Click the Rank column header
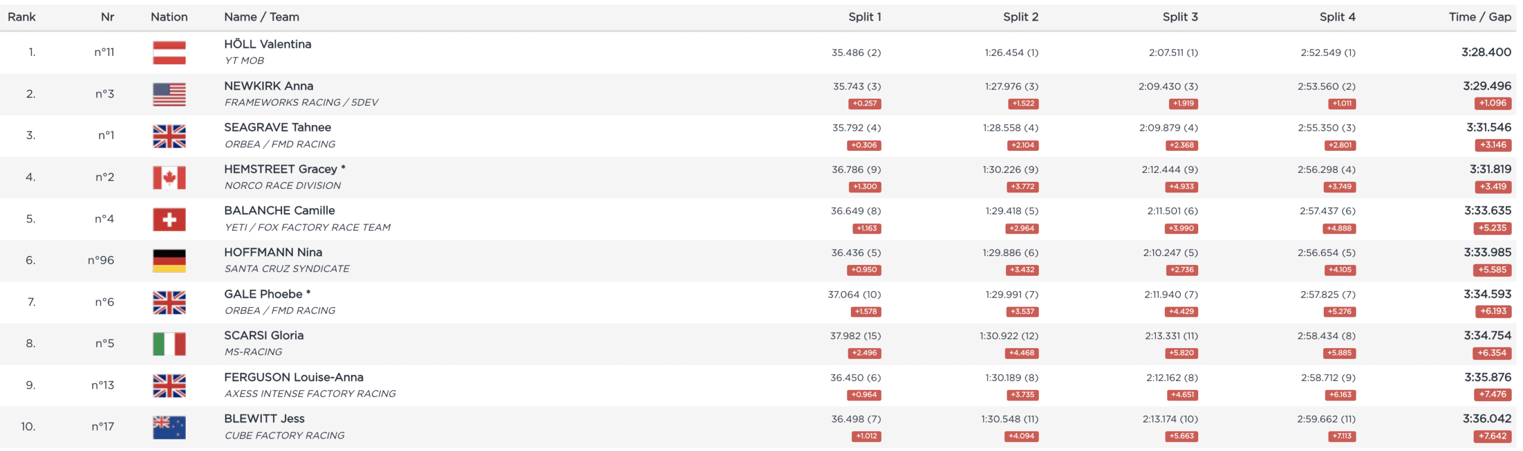 click(21, 17)
